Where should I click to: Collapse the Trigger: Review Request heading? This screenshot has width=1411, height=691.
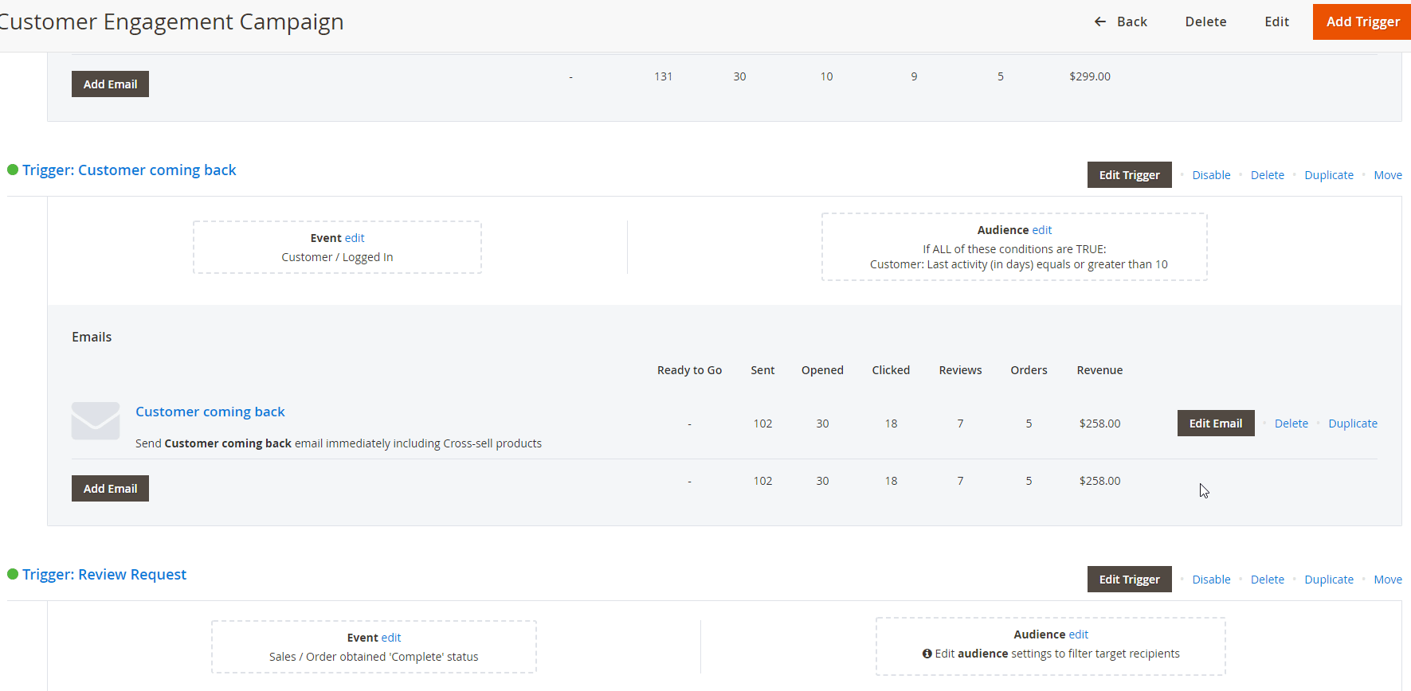click(x=104, y=575)
